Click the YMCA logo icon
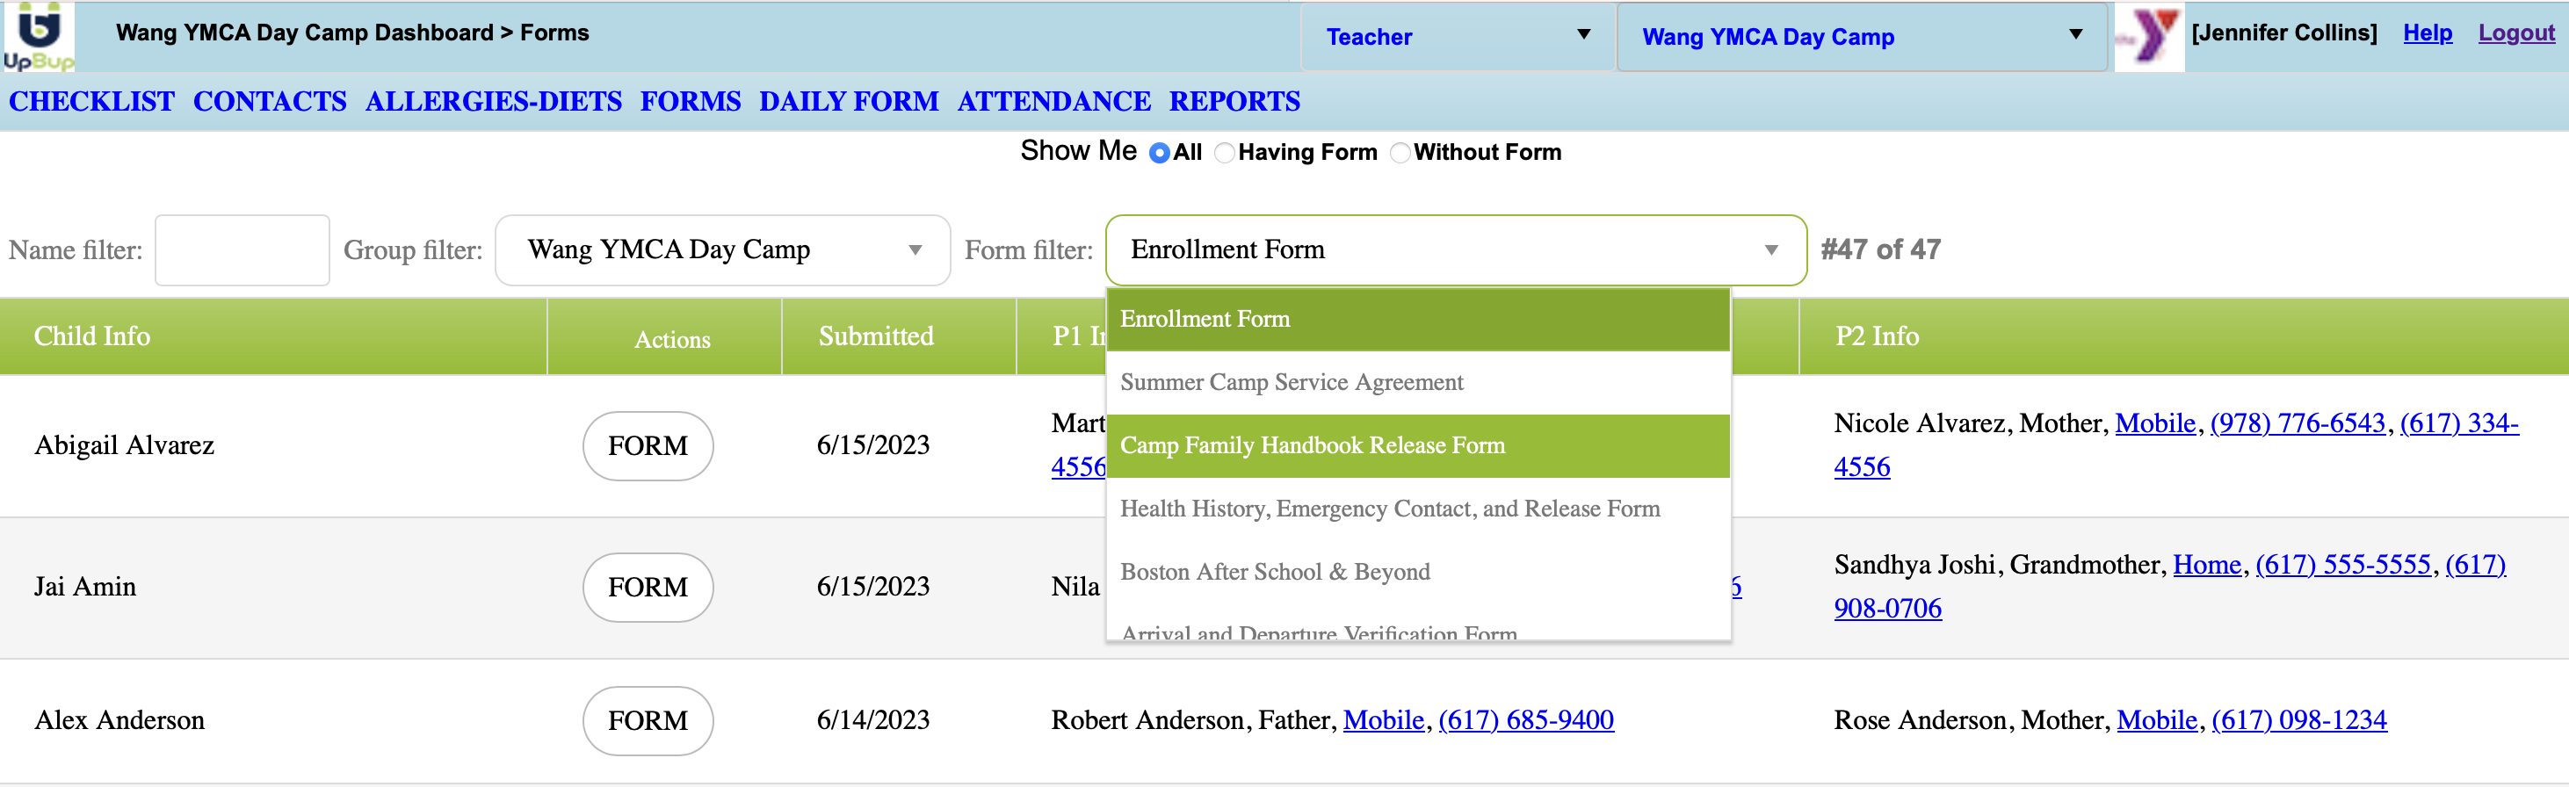 [x=2149, y=37]
